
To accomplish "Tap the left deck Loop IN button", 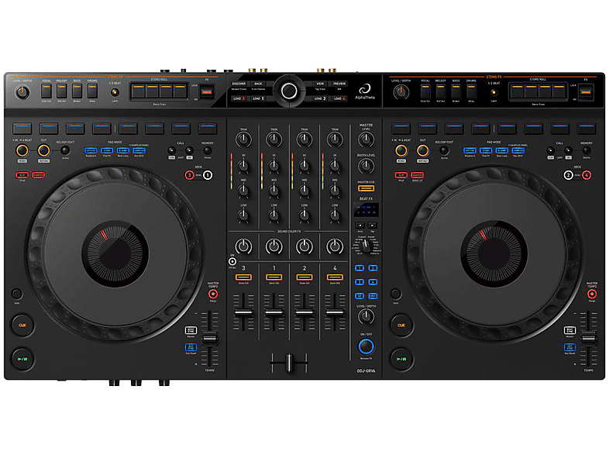I will point(22,150).
